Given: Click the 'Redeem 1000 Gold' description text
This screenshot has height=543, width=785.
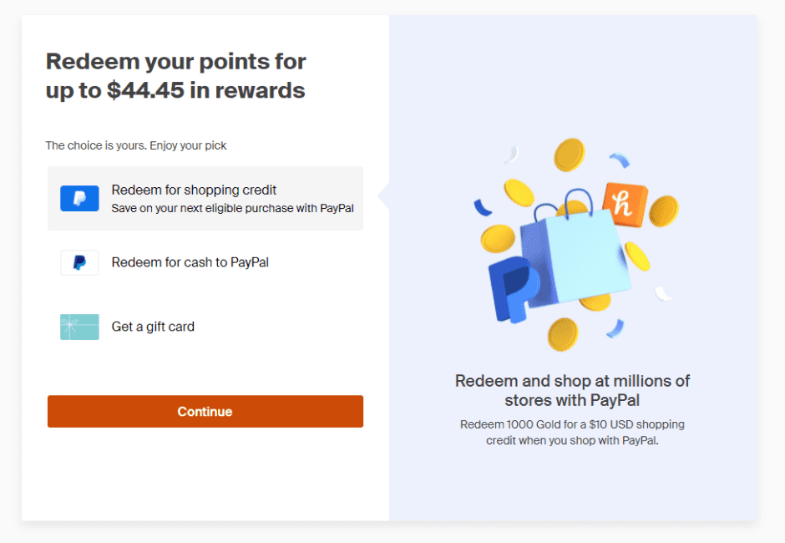Looking at the screenshot, I should point(571,432).
